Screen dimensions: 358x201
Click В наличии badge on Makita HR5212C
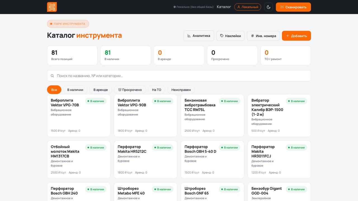tap(162, 147)
